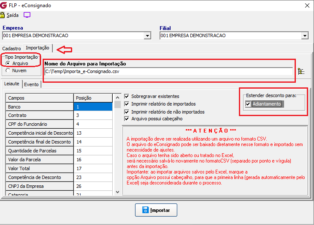Select the Evento tab
This screenshot has width=314, height=225.
31,84
